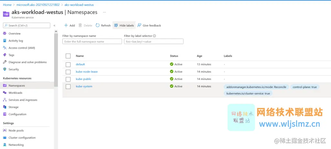Click the kubernetes.io/cluster-service: true label
The image size is (331, 149).
tap(248, 93)
